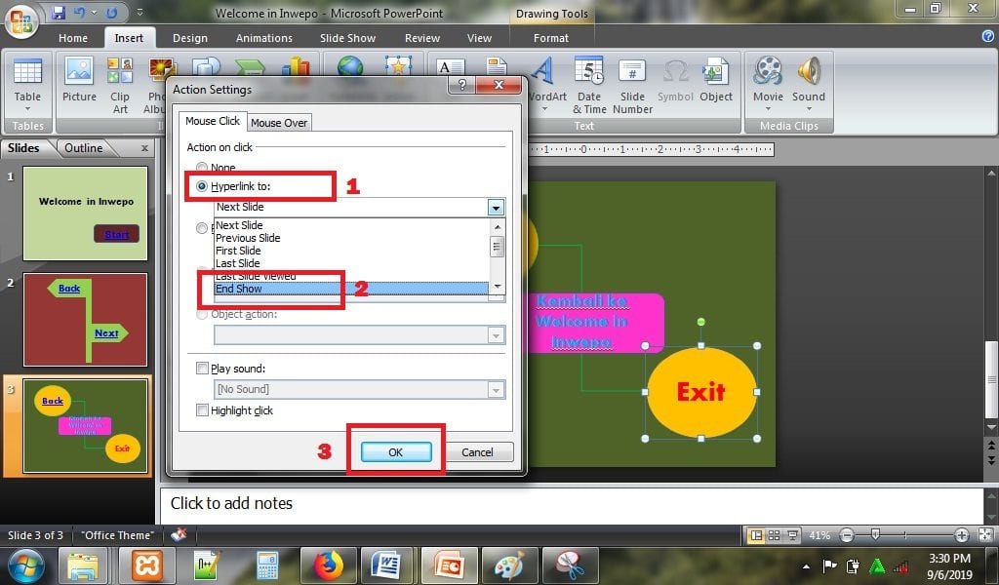Switch to Slide Sorter view in status bar

pos(774,535)
